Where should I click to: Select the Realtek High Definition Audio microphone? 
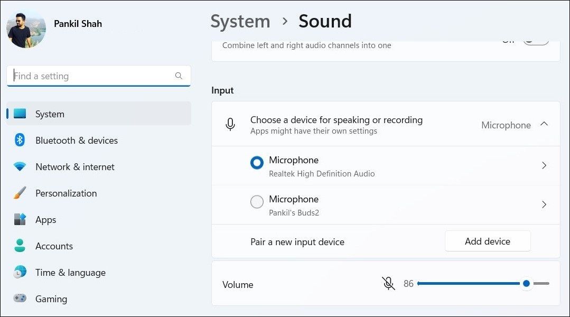point(257,163)
